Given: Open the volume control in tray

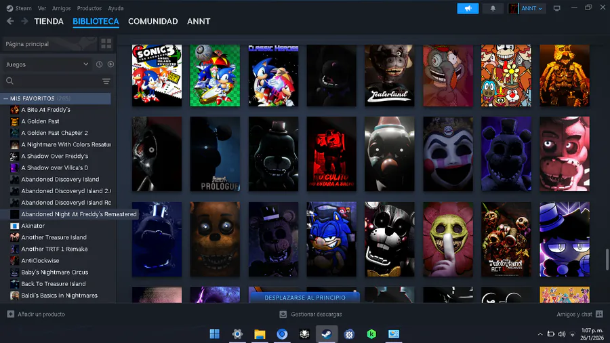Looking at the screenshot, I should tap(561, 334).
